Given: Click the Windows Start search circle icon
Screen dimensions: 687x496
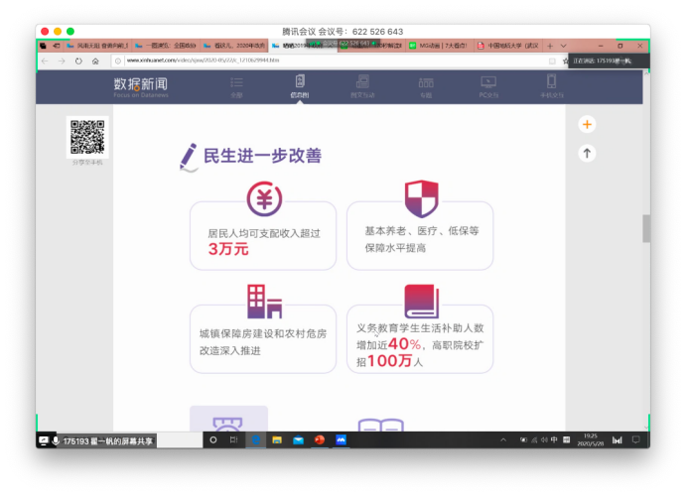Looking at the screenshot, I should pyautogui.click(x=213, y=440).
